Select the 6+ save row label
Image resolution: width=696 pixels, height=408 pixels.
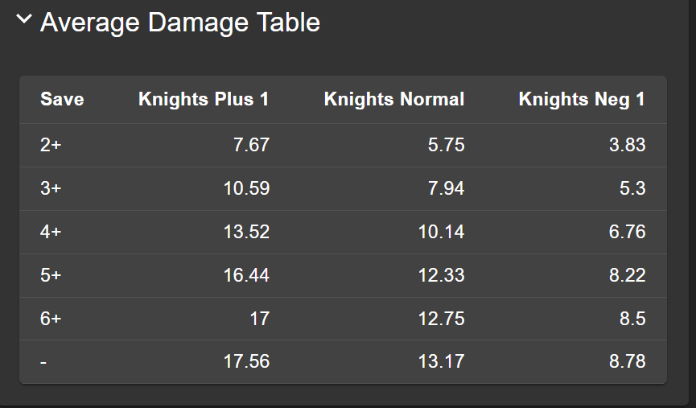(x=51, y=319)
